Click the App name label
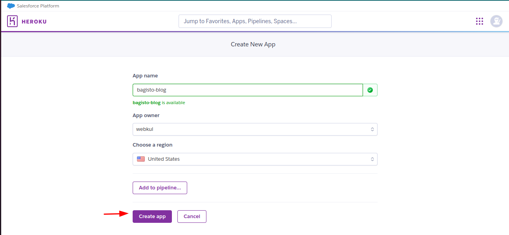 coord(145,76)
